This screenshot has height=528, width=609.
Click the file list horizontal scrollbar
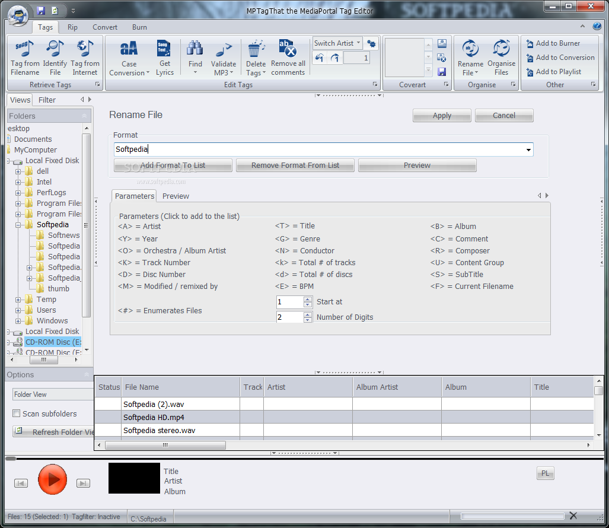pos(165,445)
